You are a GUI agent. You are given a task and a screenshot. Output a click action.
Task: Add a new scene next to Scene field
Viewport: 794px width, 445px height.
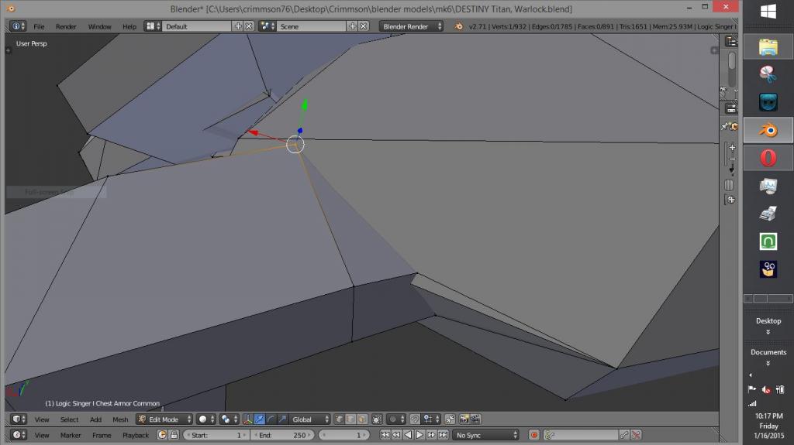tap(353, 26)
